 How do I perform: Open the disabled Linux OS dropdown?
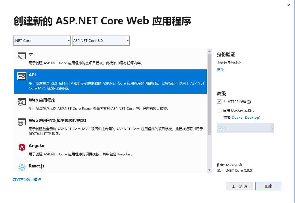coord(245,128)
